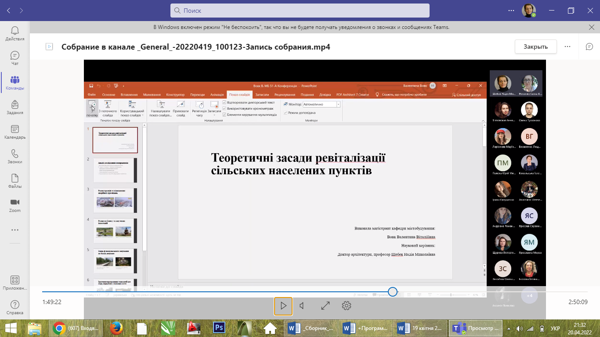Dismiss the Do Not Disturb notification banner
The height and width of the screenshot is (337, 600).
coord(591,27)
